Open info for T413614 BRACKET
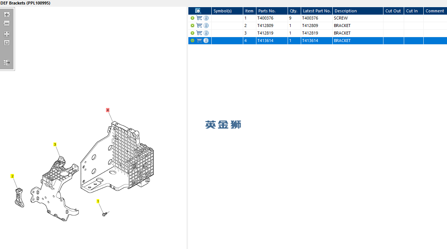 pos(206,40)
